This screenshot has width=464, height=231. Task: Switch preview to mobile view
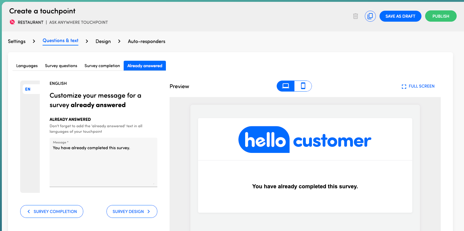[303, 86]
